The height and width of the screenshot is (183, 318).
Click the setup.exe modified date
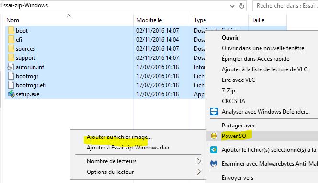(x=158, y=94)
